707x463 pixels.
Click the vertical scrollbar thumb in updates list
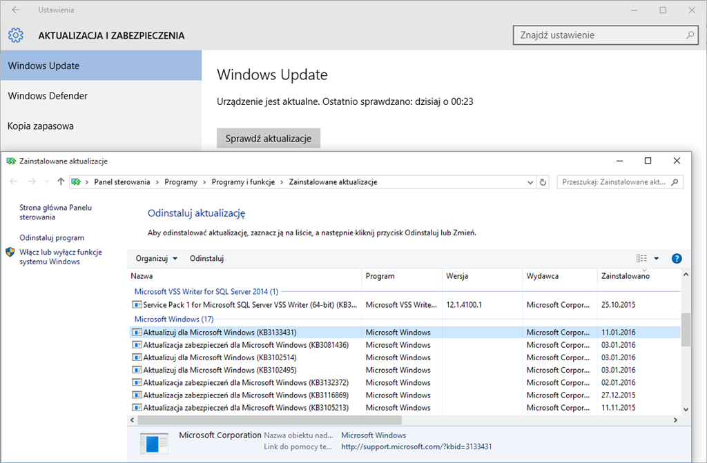(686, 330)
